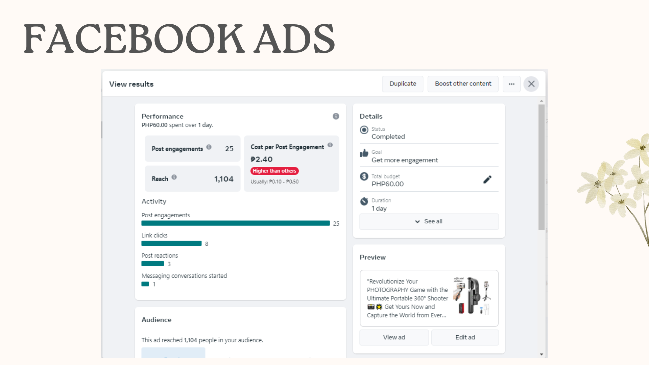Click the thumbs-up Goal icon

[x=364, y=153]
